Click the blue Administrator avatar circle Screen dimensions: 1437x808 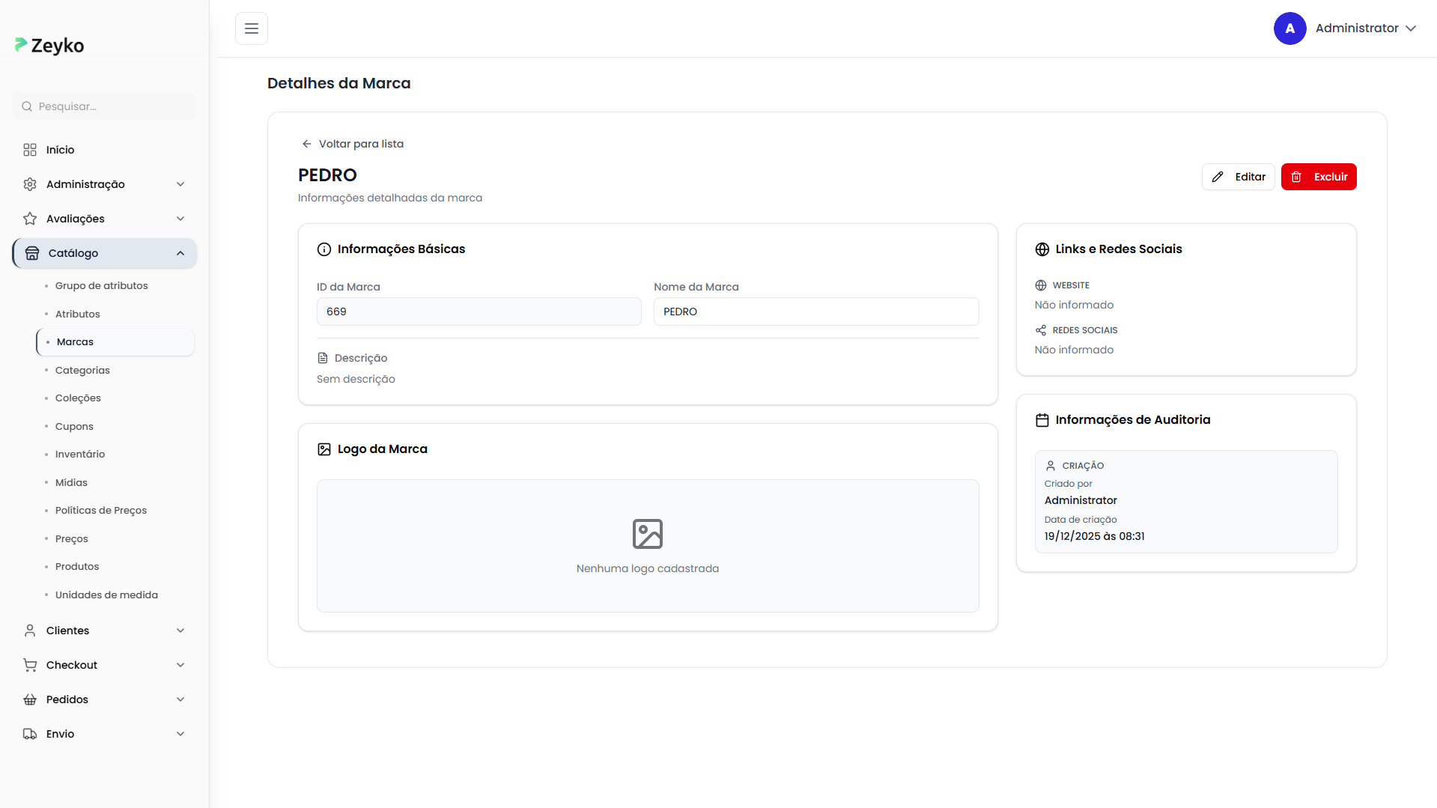(x=1289, y=28)
